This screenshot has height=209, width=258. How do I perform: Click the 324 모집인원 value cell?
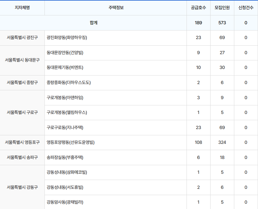pyautogui.click(x=222, y=142)
